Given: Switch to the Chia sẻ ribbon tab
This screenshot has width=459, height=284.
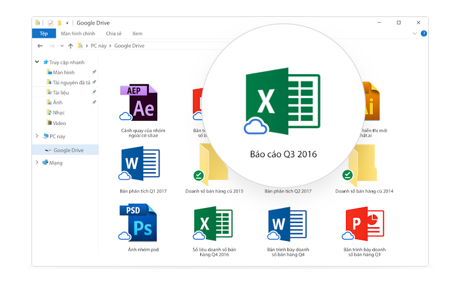Looking at the screenshot, I should [114, 33].
